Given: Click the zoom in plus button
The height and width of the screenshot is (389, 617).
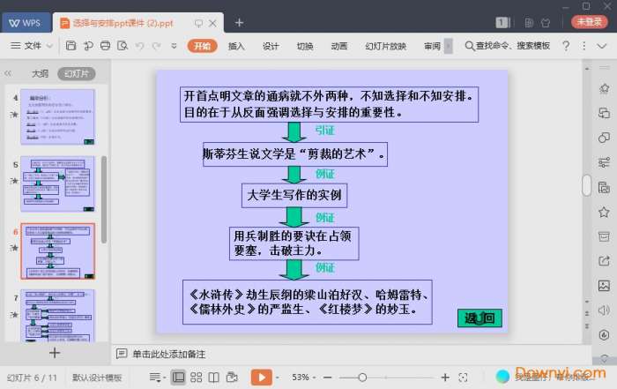Looking at the screenshot, I should tap(445, 378).
